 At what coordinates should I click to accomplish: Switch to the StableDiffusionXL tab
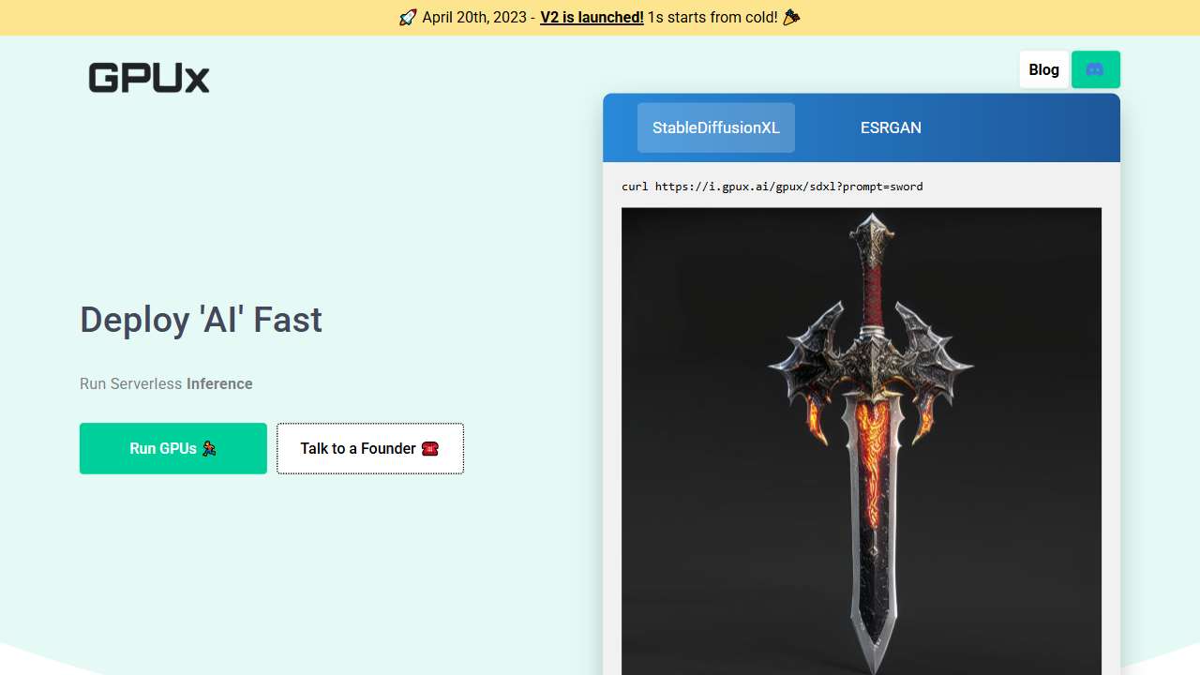click(715, 127)
